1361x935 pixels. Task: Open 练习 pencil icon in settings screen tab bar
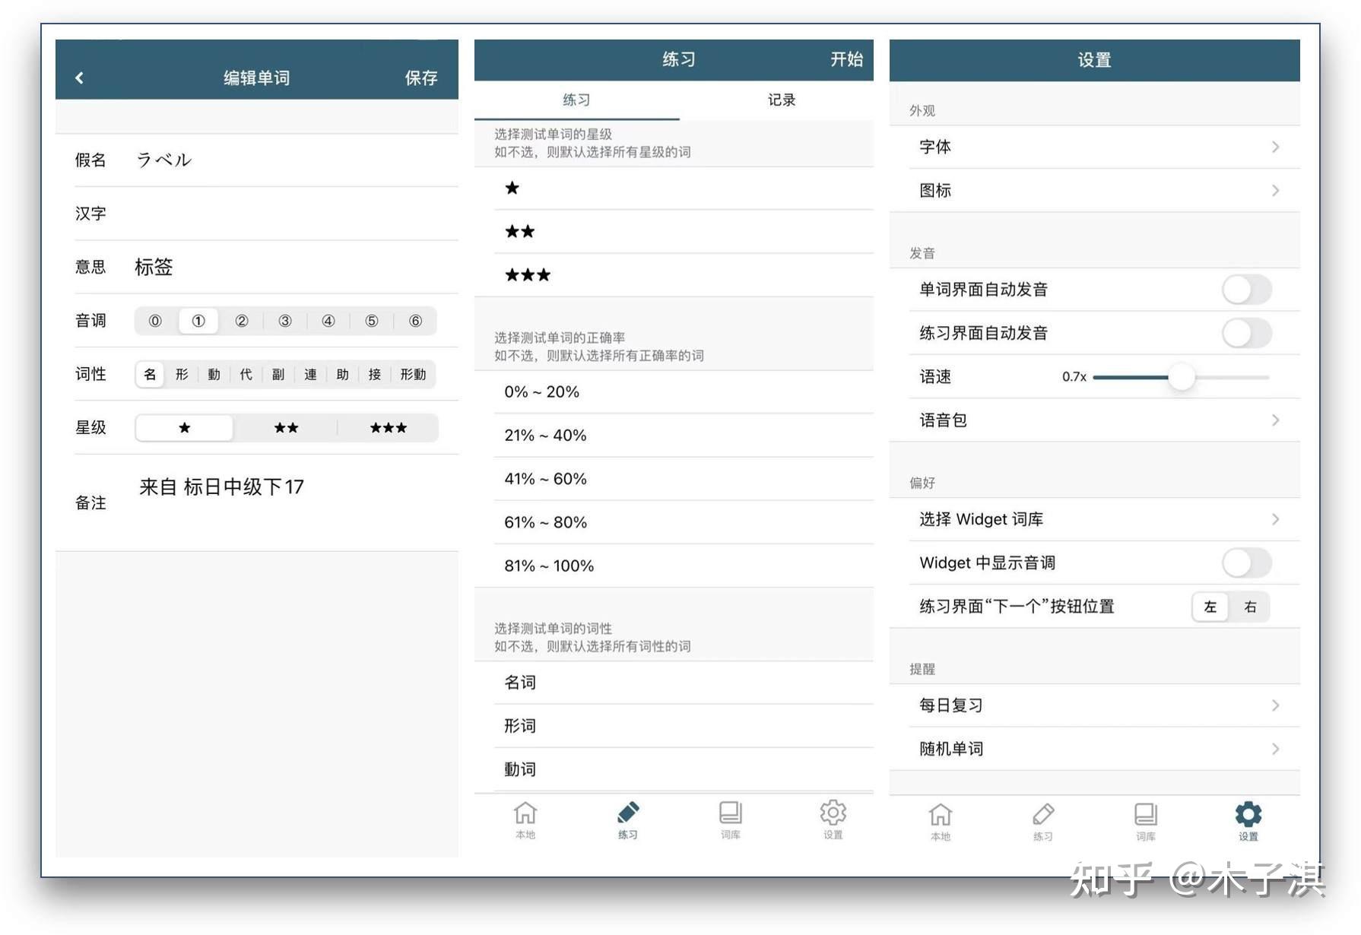click(1043, 822)
